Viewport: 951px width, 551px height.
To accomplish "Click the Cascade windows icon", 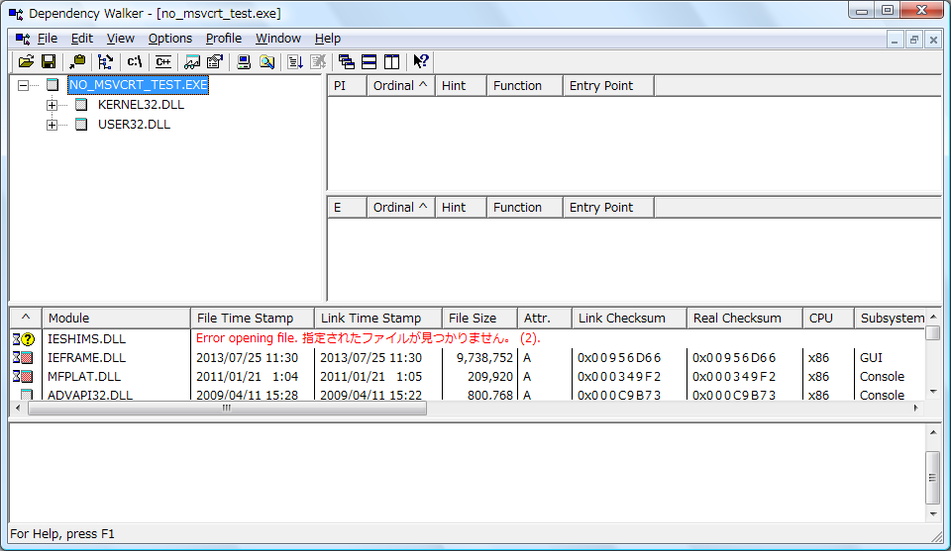I will click(347, 61).
